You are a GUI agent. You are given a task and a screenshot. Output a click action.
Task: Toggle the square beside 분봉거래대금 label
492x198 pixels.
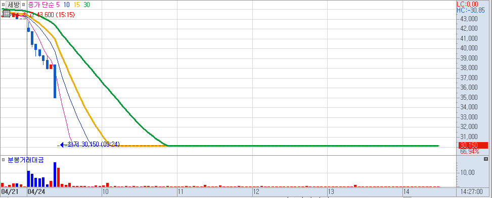[3, 160]
